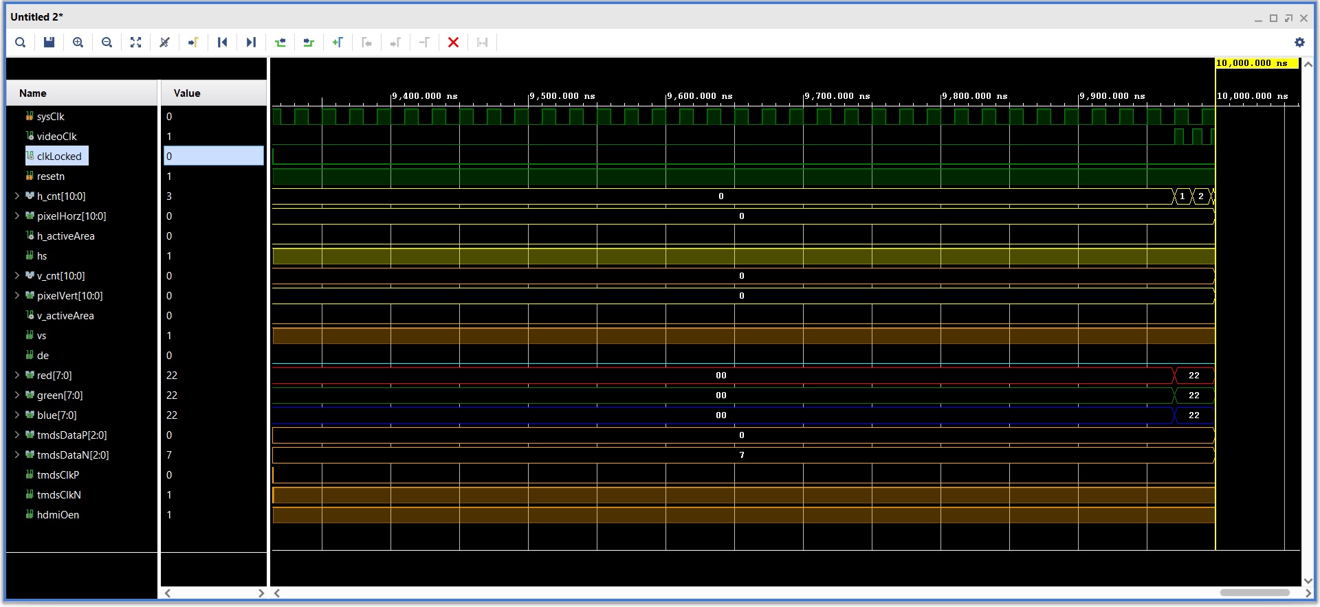Click the vertical scrollbar down arrow
The width and height of the screenshot is (1320, 607).
pyautogui.click(x=1308, y=581)
